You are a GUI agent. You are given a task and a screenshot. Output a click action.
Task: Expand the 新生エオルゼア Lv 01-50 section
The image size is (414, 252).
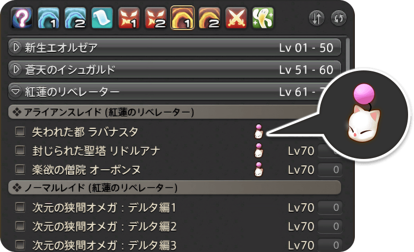tap(174, 48)
